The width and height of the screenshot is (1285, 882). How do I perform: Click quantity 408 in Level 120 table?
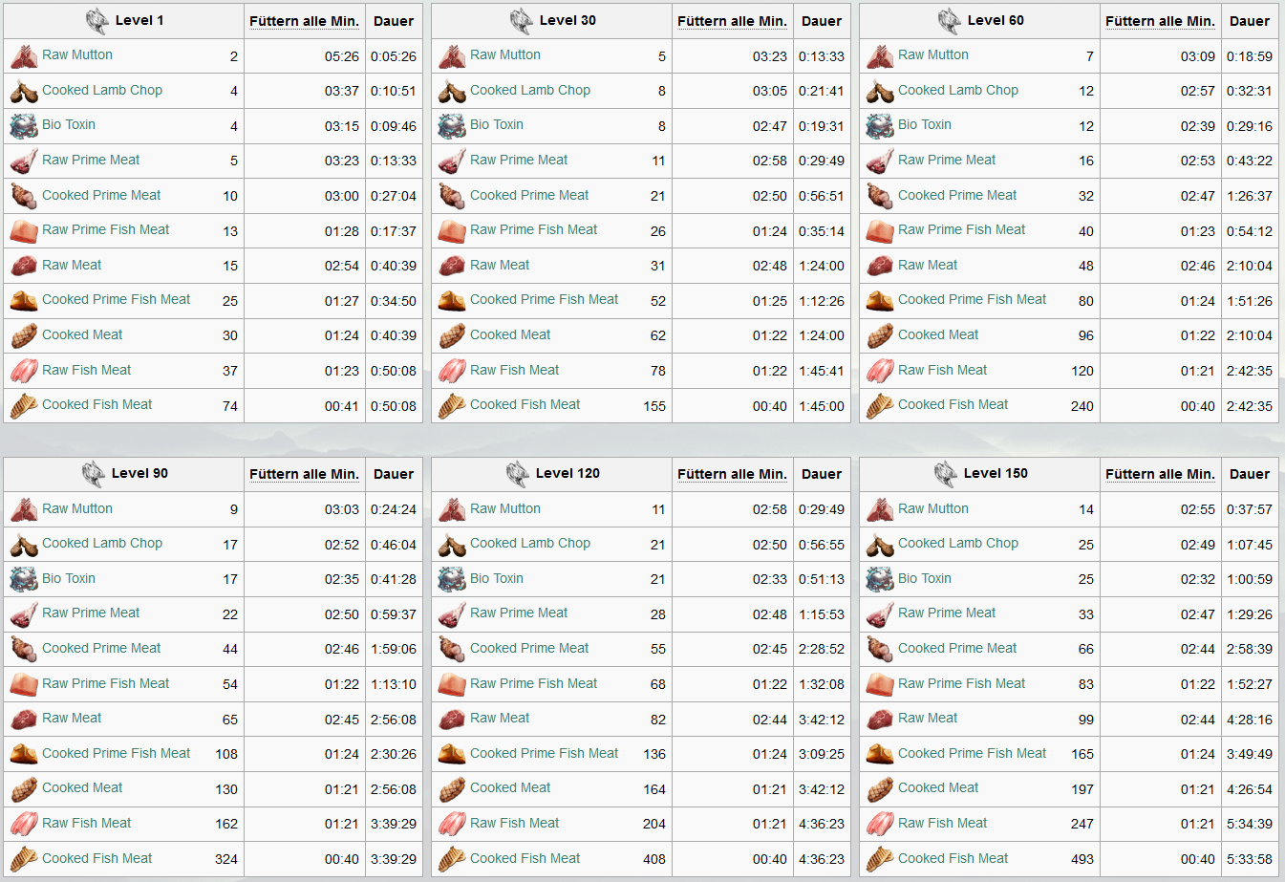(654, 859)
